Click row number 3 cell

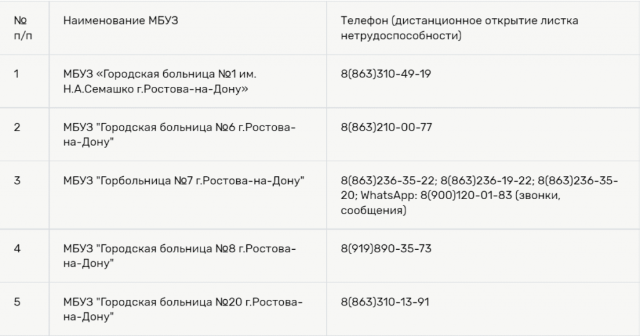click(17, 181)
